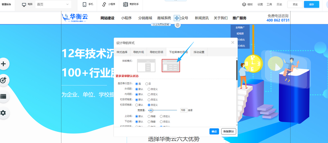Select 全网推广 in dropdown submenu
The height and width of the screenshot is (143, 328).
240,27
